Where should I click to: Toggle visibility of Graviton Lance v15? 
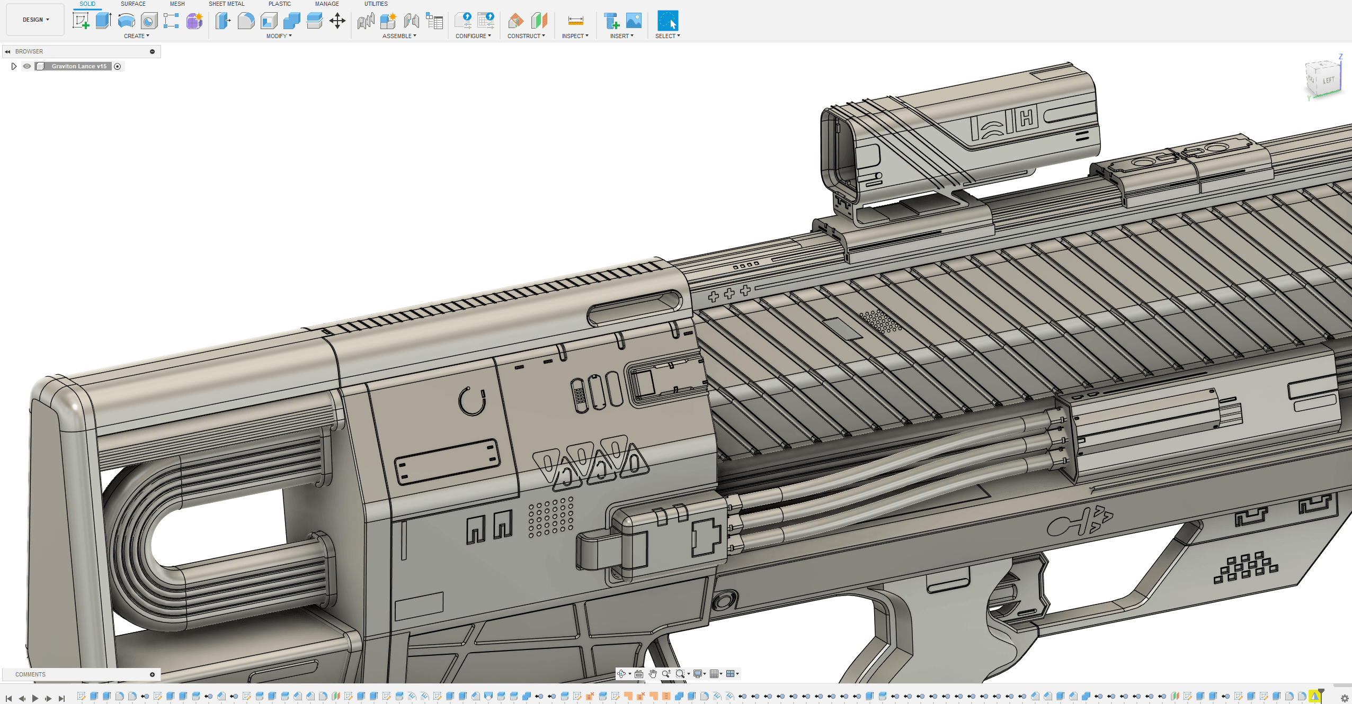coord(27,66)
